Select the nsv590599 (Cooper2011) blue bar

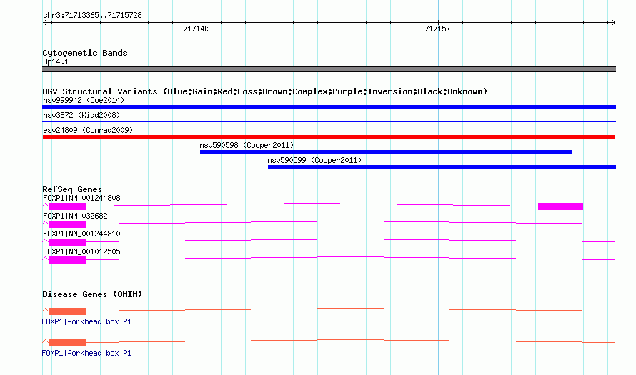click(x=442, y=167)
